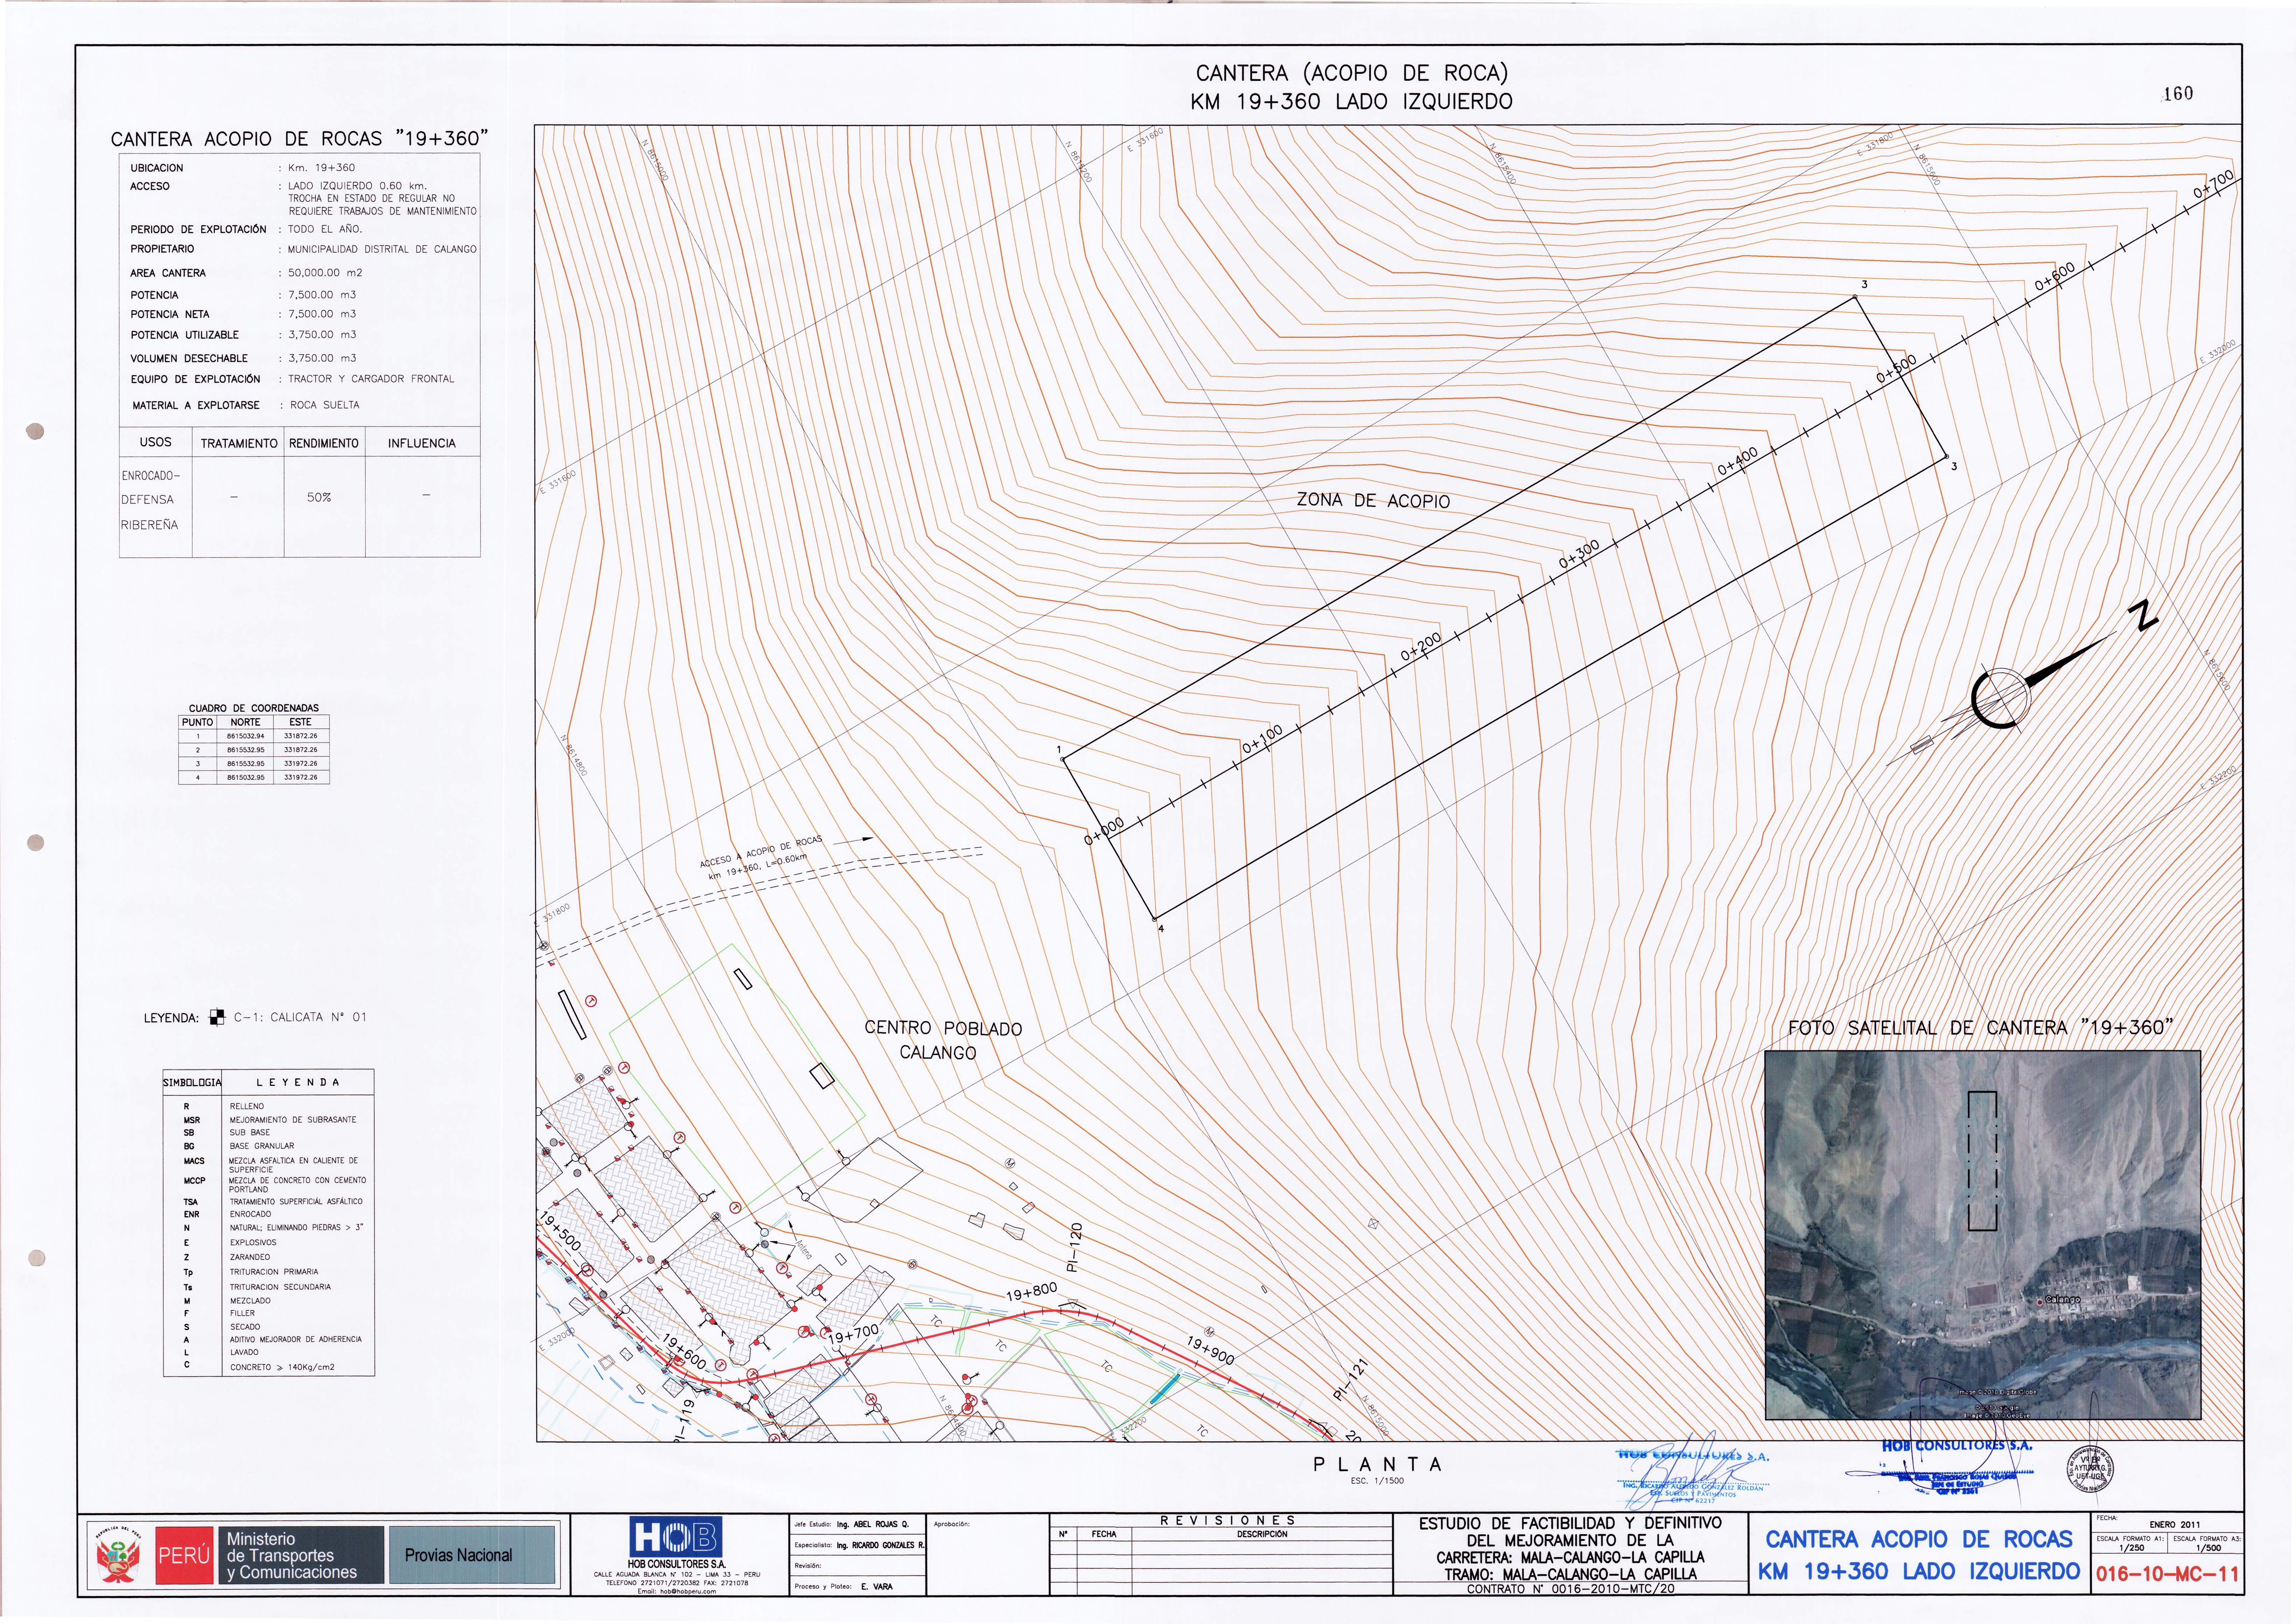Click the 'CUADRO DE COORDENADAS' title
This screenshot has width=2296, height=1624.
click(254, 708)
